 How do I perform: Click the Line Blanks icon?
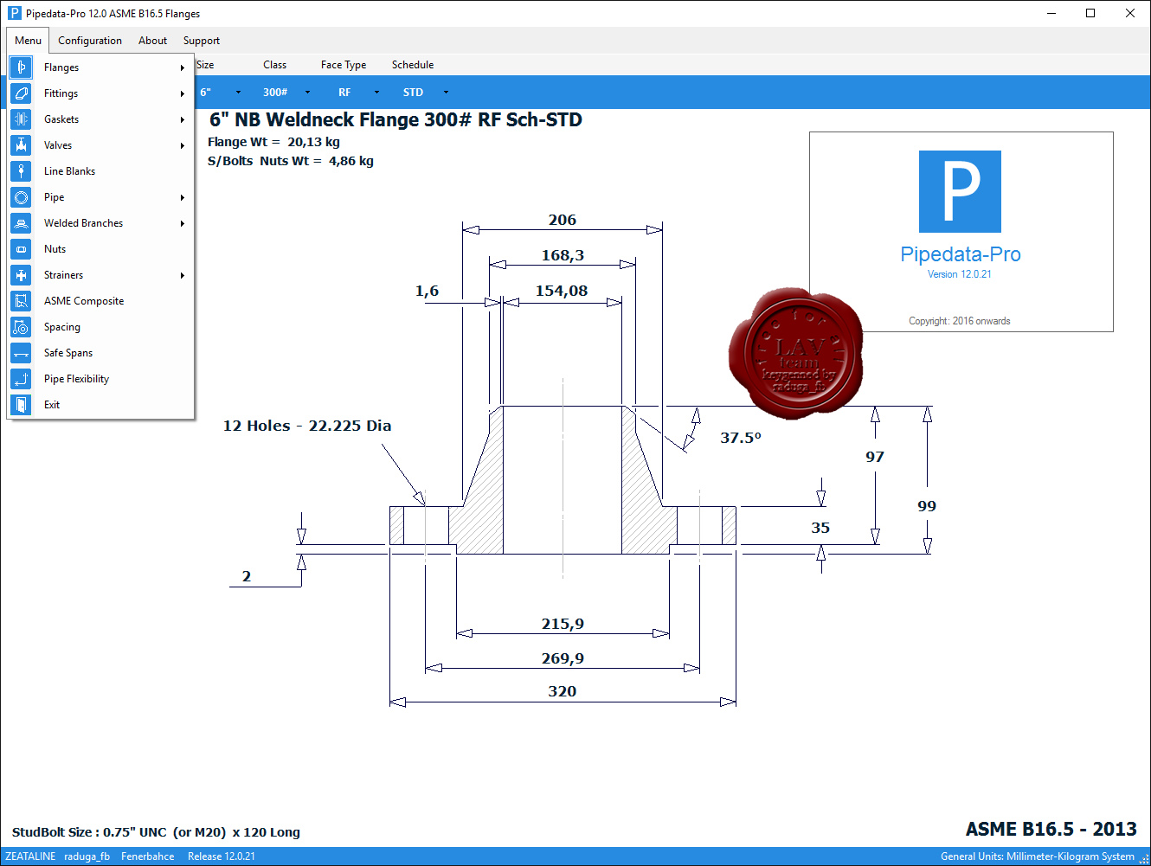pyautogui.click(x=21, y=171)
